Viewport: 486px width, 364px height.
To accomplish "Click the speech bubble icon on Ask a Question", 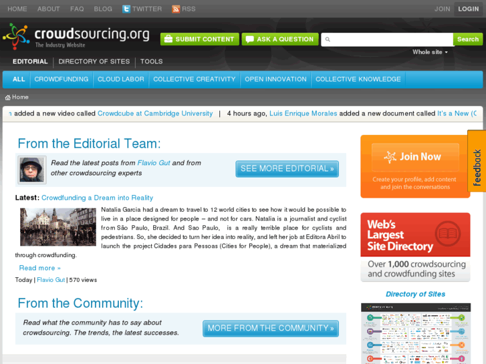I will click(x=249, y=39).
